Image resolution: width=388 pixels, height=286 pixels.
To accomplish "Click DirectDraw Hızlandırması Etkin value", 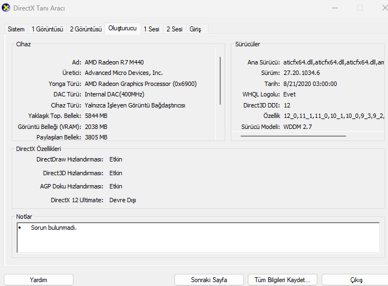I will [x=116, y=159].
